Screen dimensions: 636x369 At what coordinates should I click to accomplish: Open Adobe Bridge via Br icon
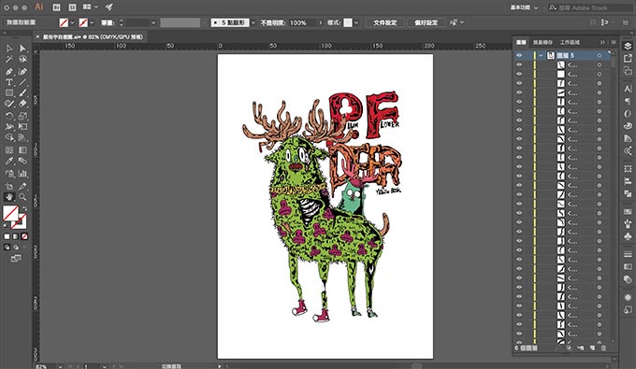(x=56, y=7)
